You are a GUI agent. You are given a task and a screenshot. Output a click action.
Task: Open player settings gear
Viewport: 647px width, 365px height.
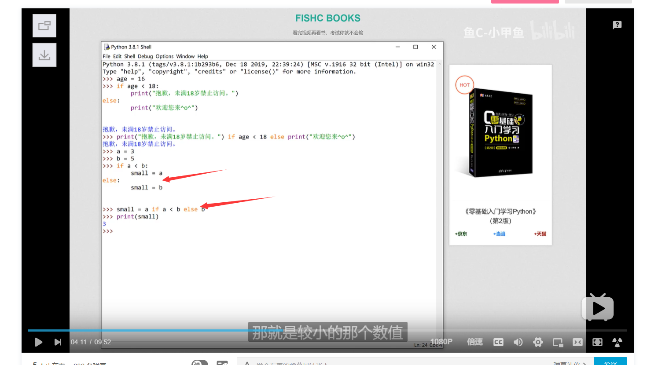click(x=538, y=342)
